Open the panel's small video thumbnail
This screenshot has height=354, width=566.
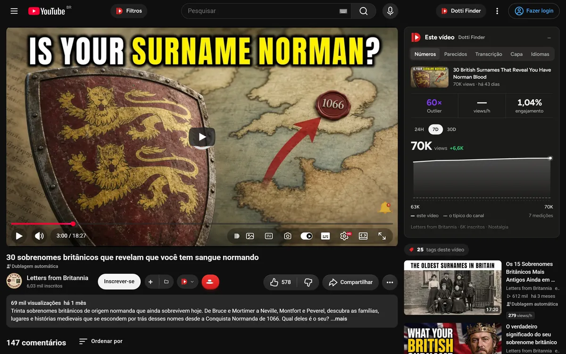pos(429,77)
